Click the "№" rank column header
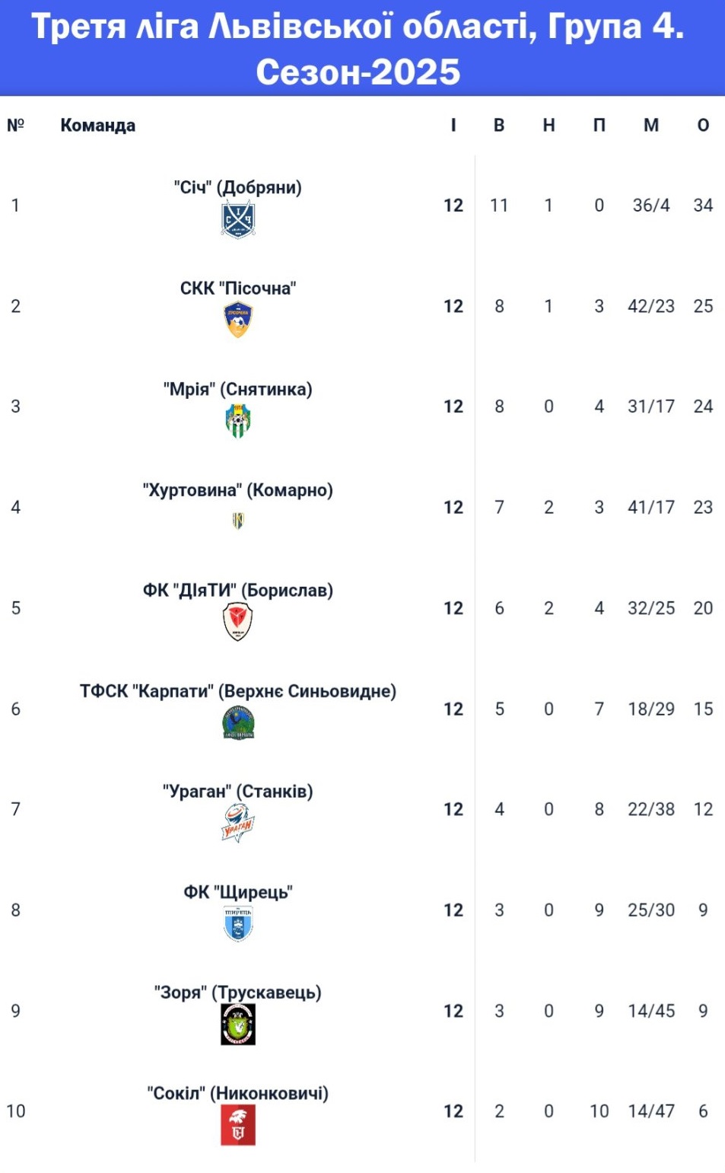This screenshot has height=1173, width=725. click(16, 126)
